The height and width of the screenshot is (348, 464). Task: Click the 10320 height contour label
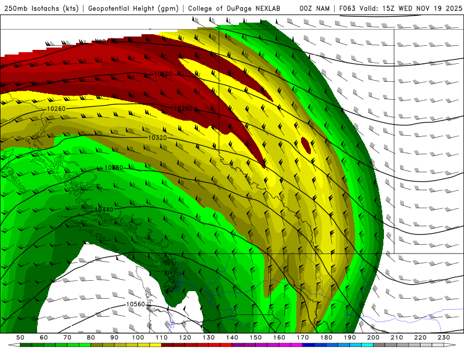157,137
